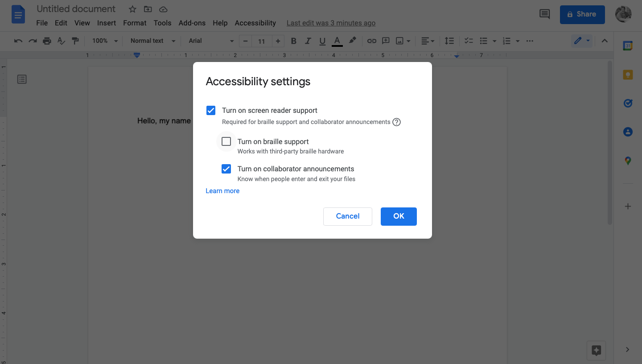
Task: Open Google Maps side panel
Action: [x=628, y=161]
